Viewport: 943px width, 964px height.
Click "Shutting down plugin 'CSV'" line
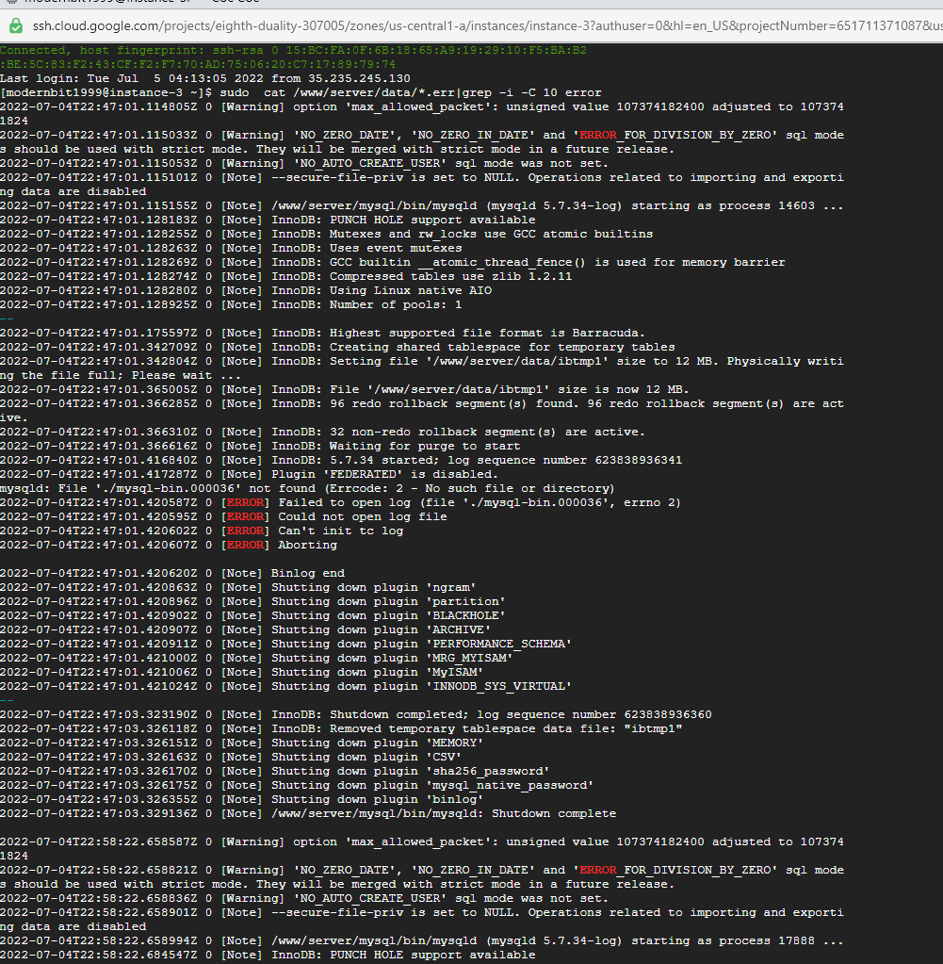231,758
